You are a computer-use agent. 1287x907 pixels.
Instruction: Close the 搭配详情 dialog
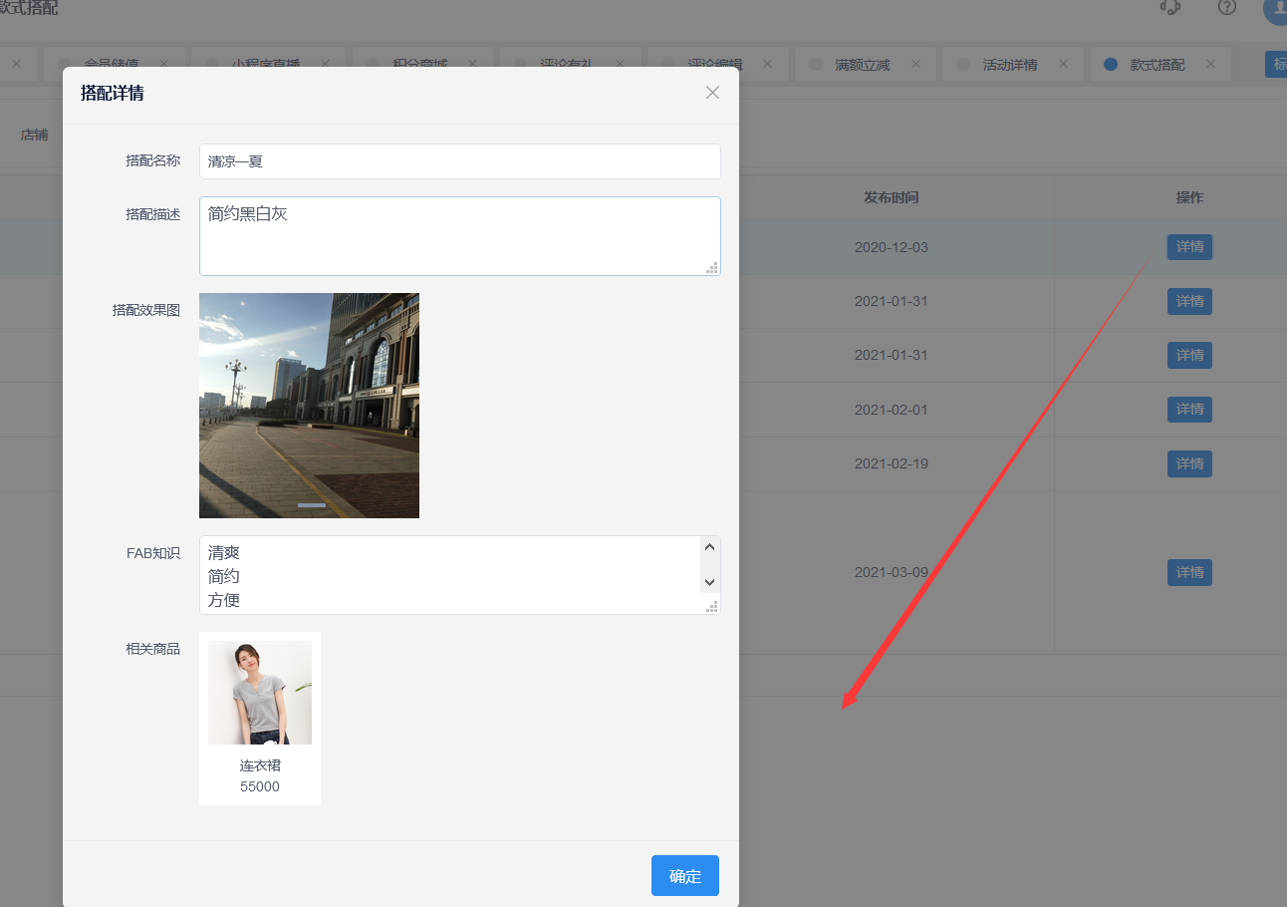(x=712, y=93)
